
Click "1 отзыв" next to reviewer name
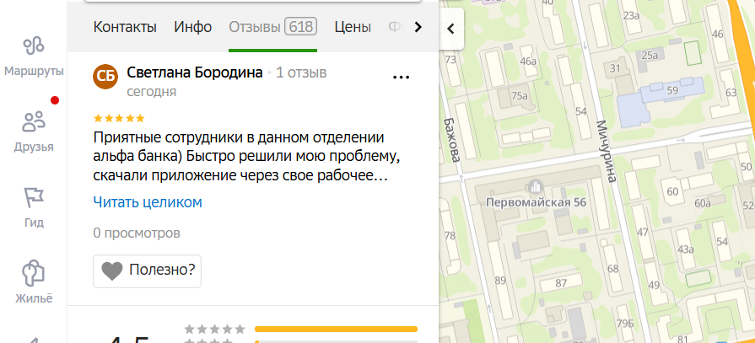pyautogui.click(x=301, y=72)
